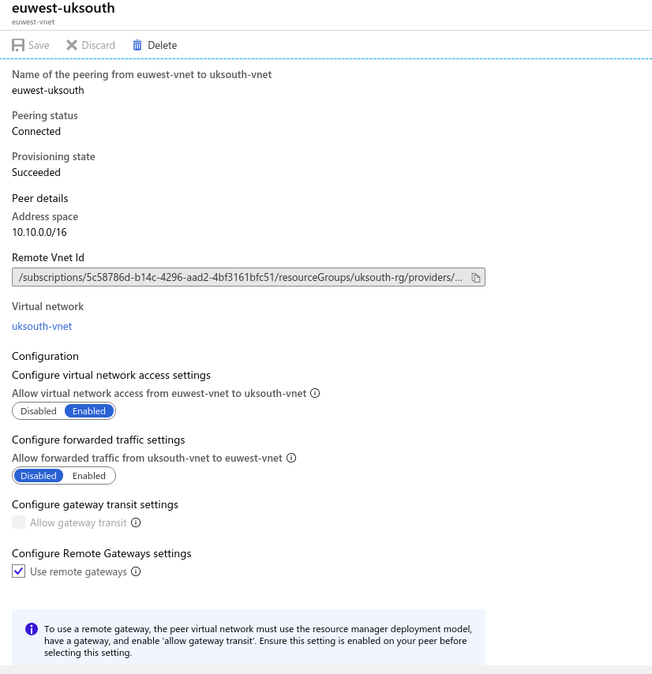652x674 pixels.
Task: Select Disabled for forwarded traffic
Action: click(x=39, y=476)
